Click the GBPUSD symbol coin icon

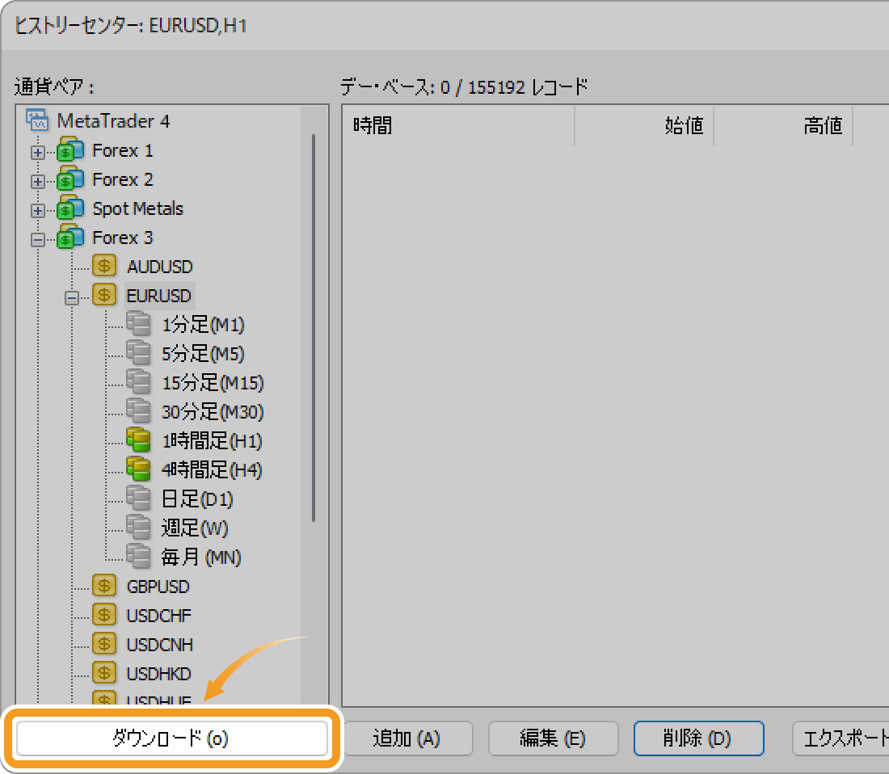[x=104, y=586]
